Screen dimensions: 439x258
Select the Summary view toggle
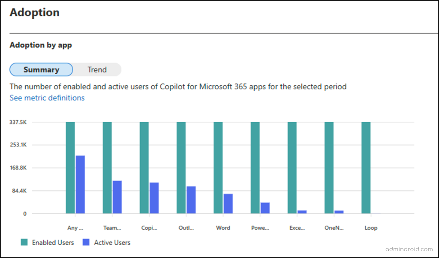click(41, 69)
